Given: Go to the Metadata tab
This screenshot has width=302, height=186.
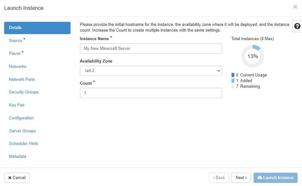Looking at the screenshot, I should (17, 157).
